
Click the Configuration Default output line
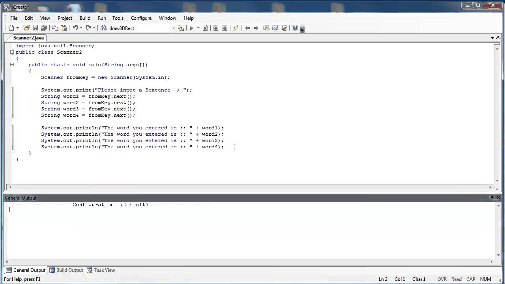(110, 205)
